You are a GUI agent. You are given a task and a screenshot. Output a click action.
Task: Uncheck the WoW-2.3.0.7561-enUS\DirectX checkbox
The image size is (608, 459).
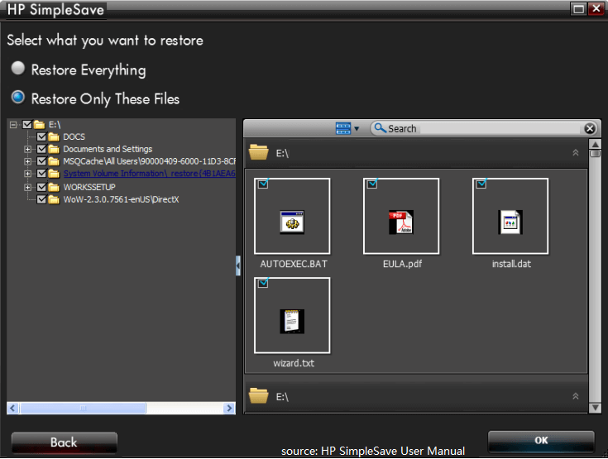point(41,199)
